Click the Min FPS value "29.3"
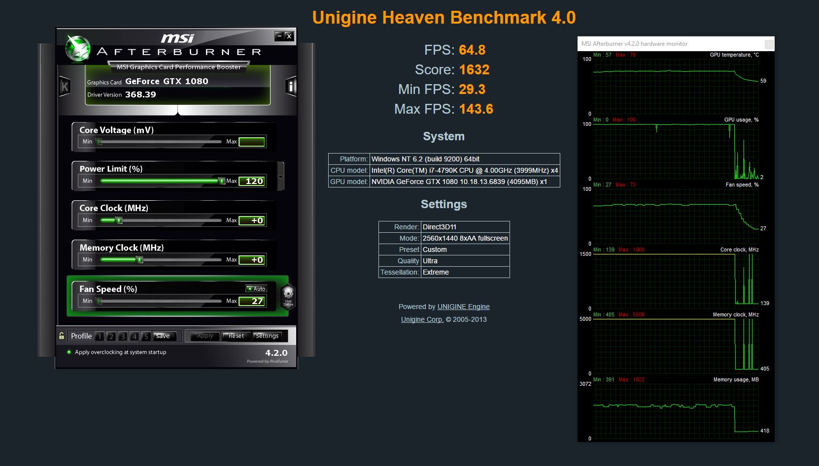The height and width of the screenshot is (466, 819). coord(472,90)
